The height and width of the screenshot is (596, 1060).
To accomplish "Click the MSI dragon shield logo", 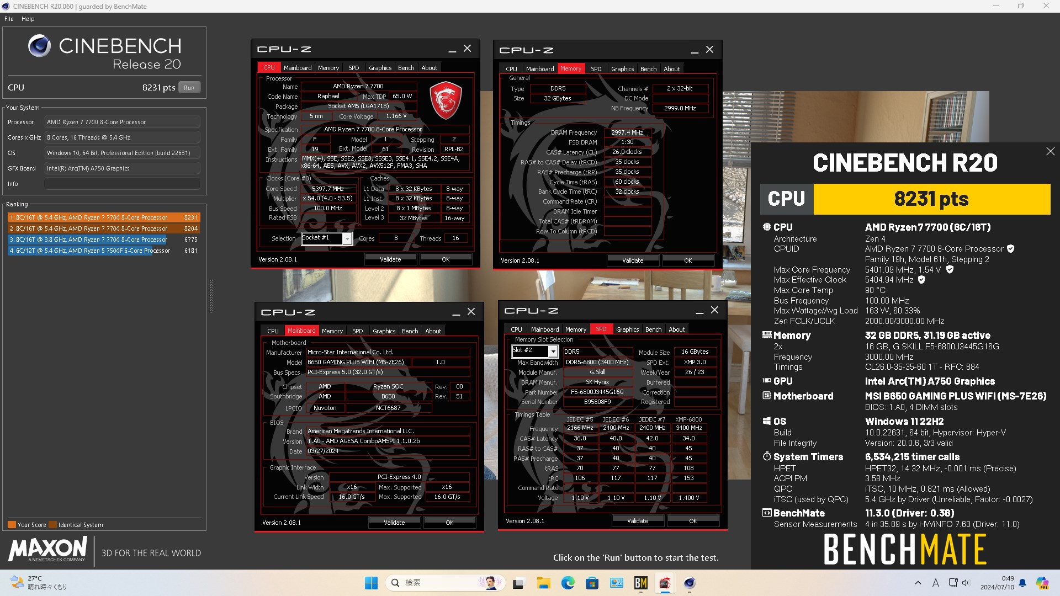I will tap(446, 100).
